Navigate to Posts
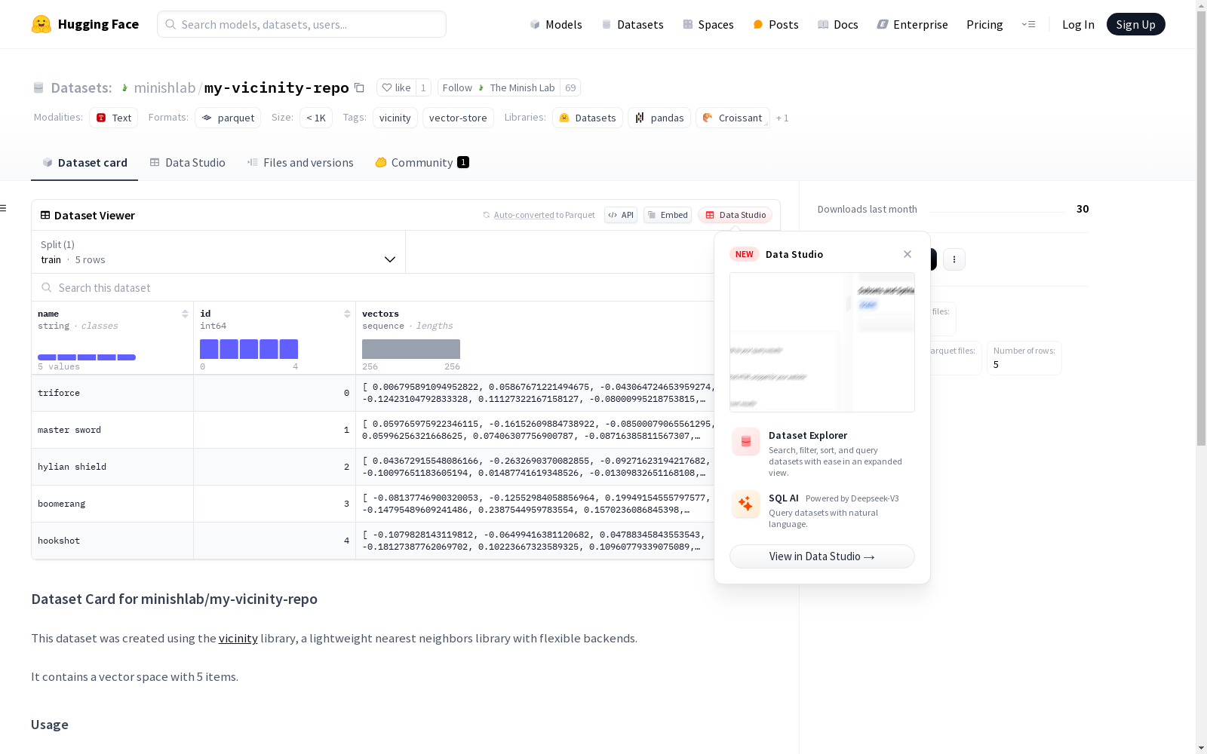This screenshot has width=1207, height=754. [775, 24]
